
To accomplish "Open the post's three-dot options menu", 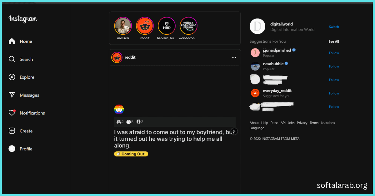I will pyautogui.click(x=234, y=57).
